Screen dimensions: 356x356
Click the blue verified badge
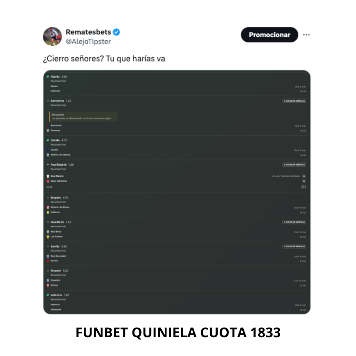116,32
